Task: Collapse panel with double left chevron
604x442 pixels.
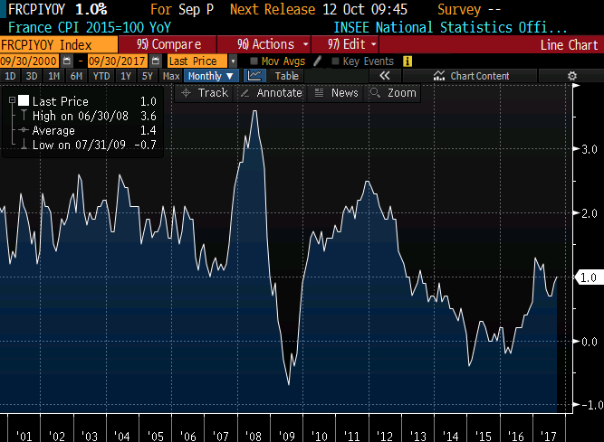Action: point(385,77)
